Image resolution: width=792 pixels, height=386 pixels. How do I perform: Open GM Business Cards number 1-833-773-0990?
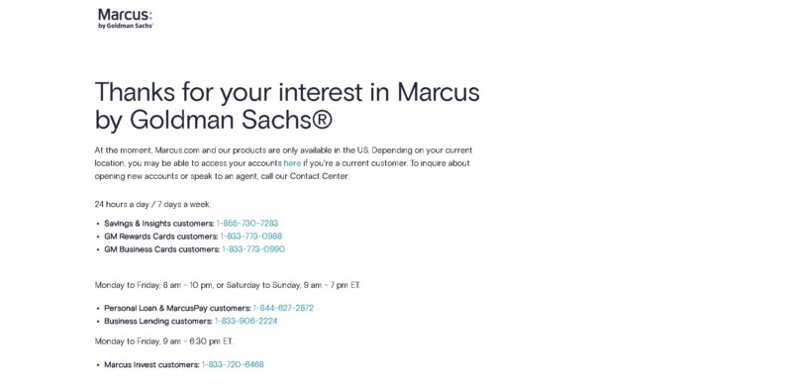pyautogui.click(x=253, y=249)
